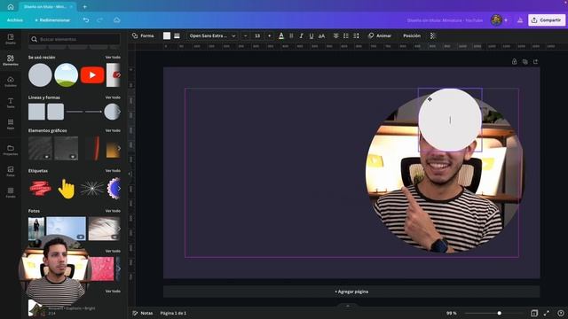This screenshot has width=568, height=319.
Task: Edit the font size value 13
Action: tap(257, 35)
